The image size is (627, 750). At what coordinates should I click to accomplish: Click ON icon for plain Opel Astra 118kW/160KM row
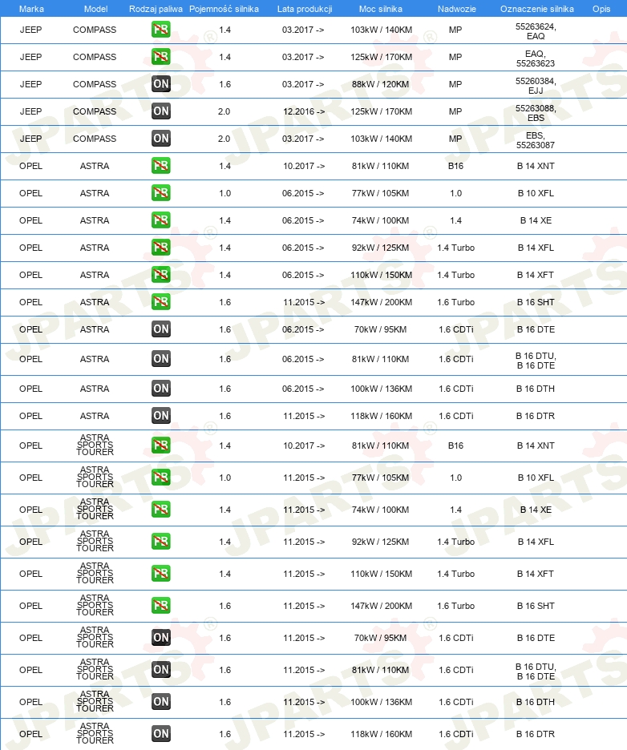161,416
